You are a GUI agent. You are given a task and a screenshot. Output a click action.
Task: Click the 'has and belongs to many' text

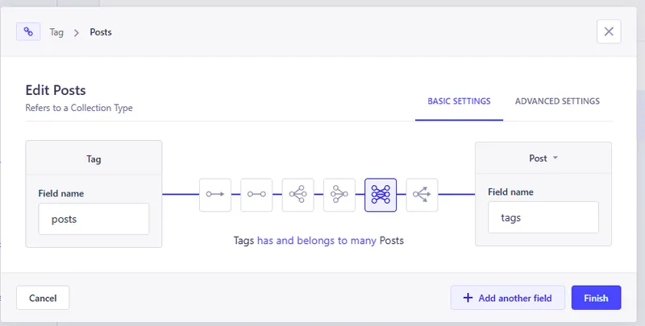coord(317,241)
